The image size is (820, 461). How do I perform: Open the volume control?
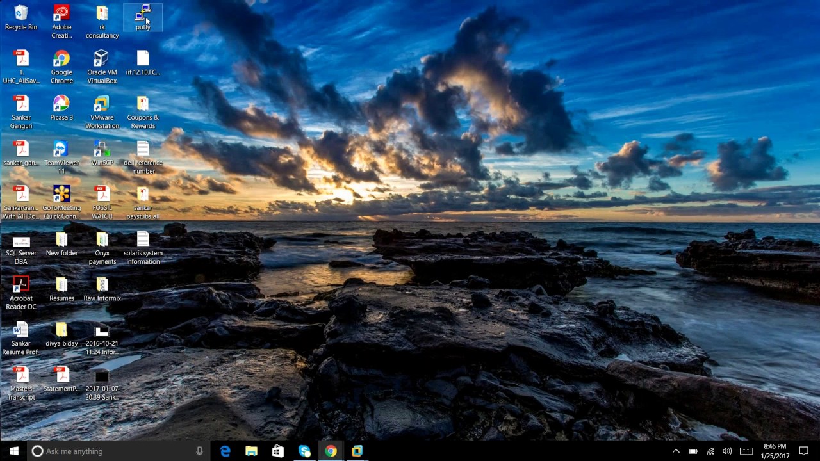tap(727, 451)
